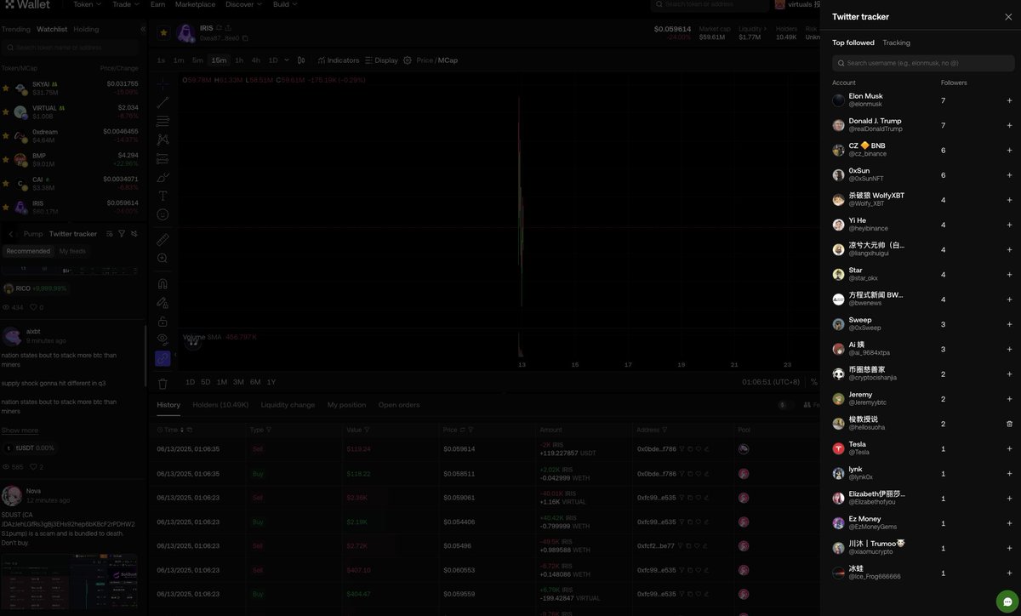This screenshot has height=616, width=1021.
Task: Open the Build dropdown in top navigation
Action: 284,4
